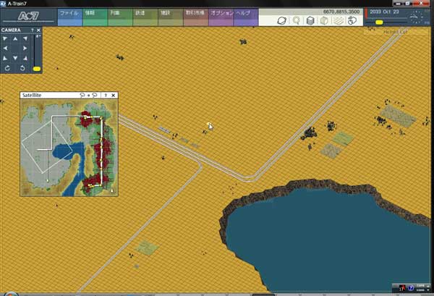This screenshot has height=296, width=434.
Task: Open help for the Satellite panel
Action: point(106,96)
